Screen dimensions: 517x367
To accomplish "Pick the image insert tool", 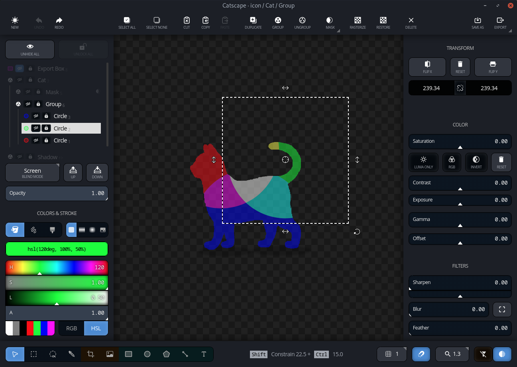I will click(x=110, y=354).
